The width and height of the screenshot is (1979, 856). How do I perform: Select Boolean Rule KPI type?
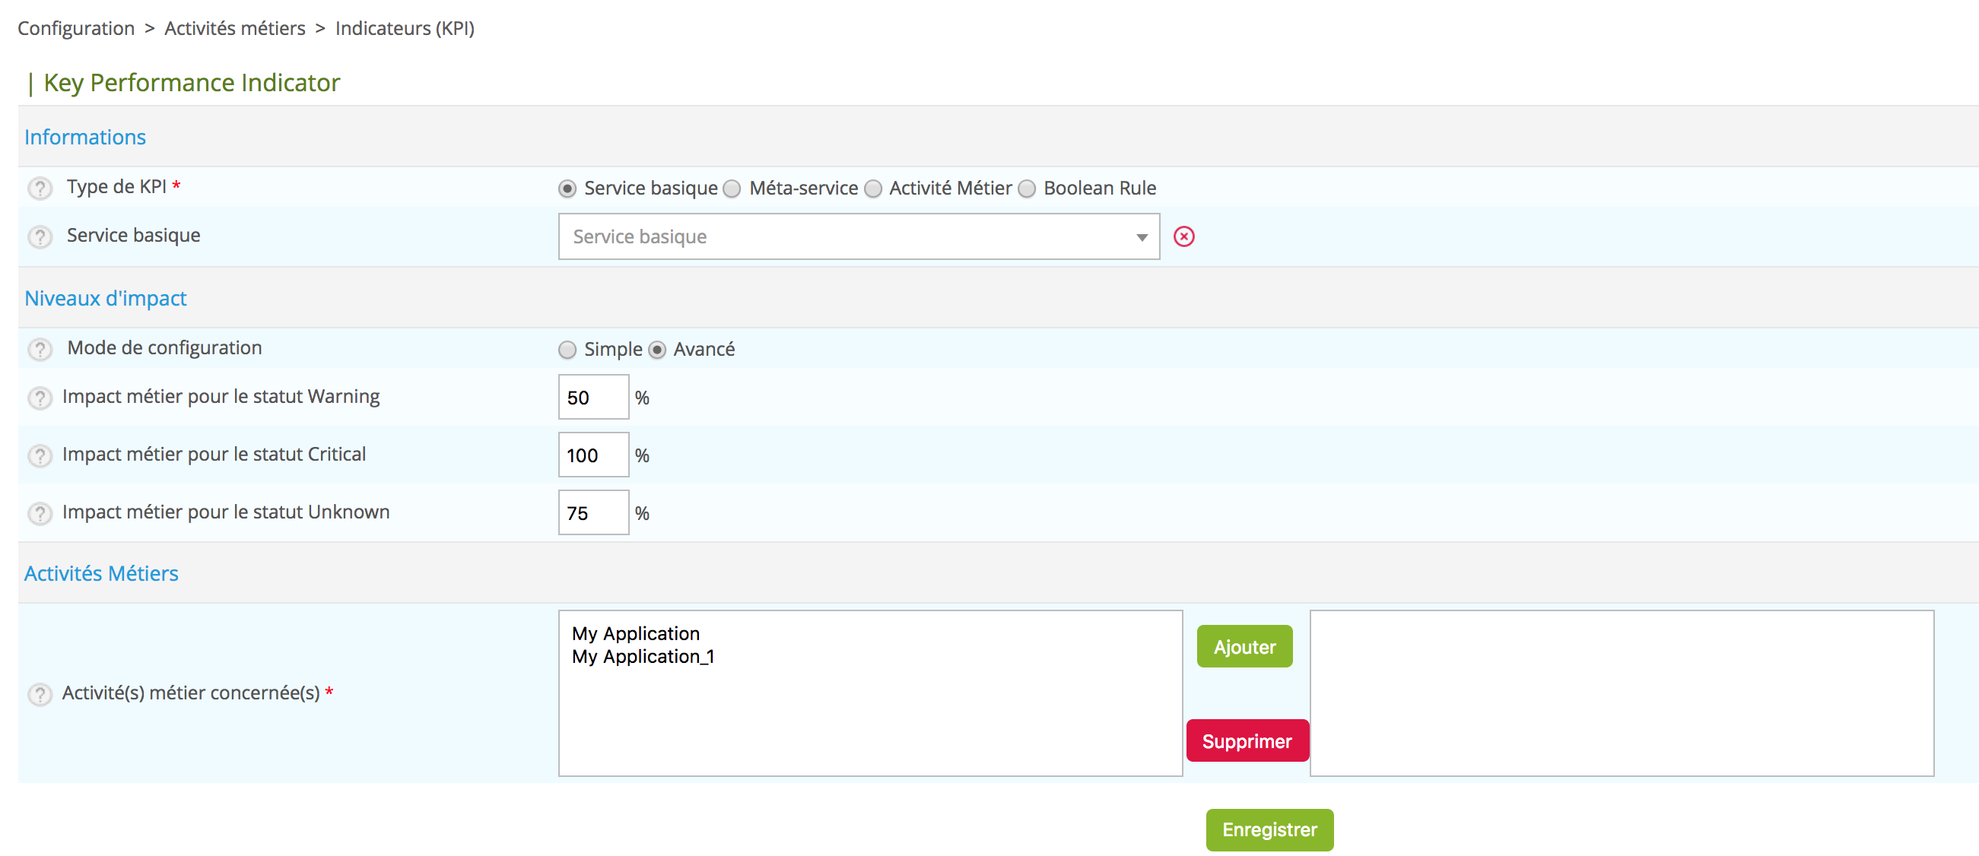1027,189
